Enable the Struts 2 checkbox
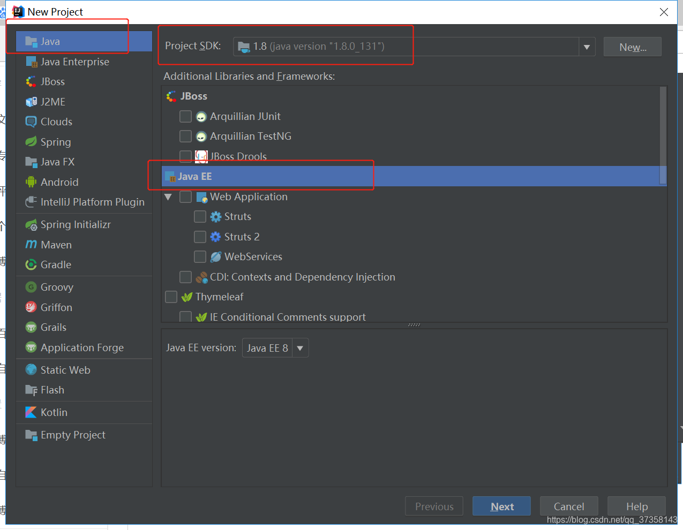683x530 pixels. pyautogui.click(x=200, y=237)
